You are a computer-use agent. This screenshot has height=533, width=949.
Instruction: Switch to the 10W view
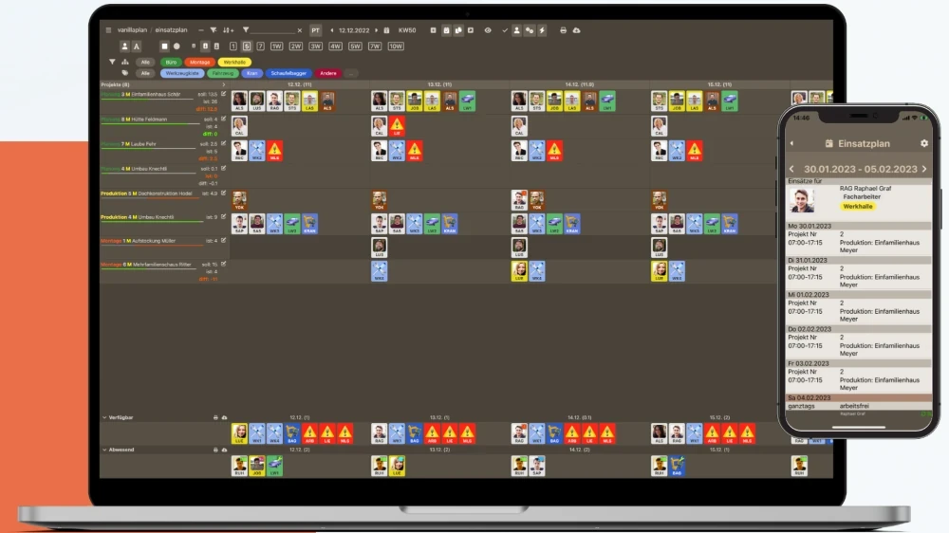[396, 46]
